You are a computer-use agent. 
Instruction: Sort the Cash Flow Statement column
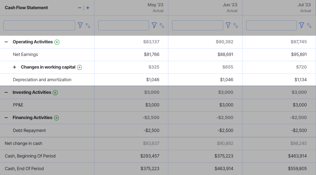click(88, 26)
